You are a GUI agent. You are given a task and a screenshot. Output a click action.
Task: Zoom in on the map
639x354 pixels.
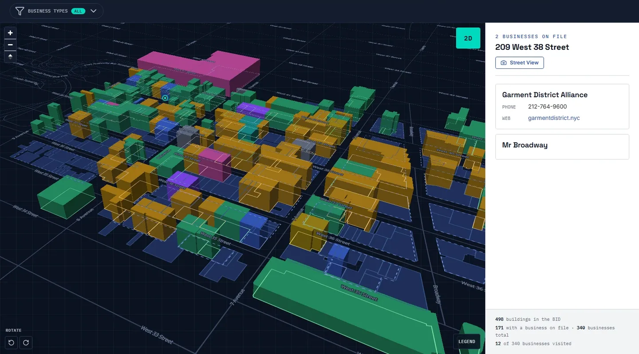point(10,33)
